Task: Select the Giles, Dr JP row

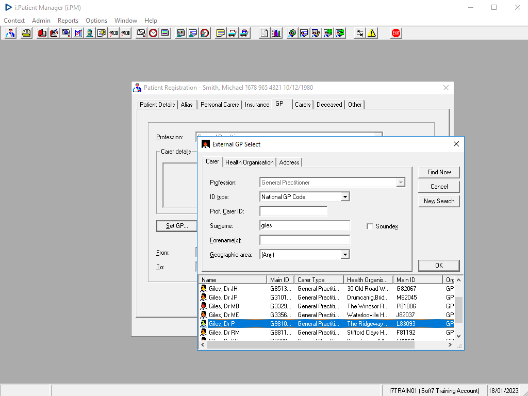Action: (x=326, y=298)
